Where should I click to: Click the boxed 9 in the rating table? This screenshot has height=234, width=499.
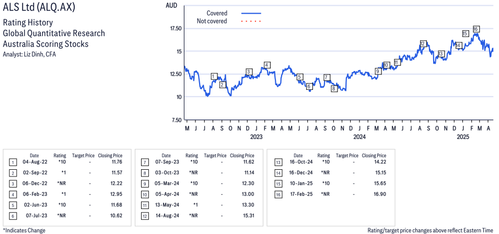145,184
